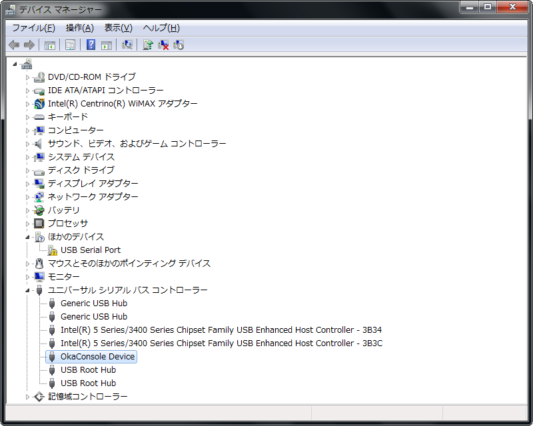
Task: Collapse the ほかのデバイス category
Action: [28, 237]
